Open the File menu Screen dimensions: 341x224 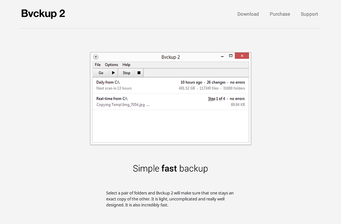[98, 65]
